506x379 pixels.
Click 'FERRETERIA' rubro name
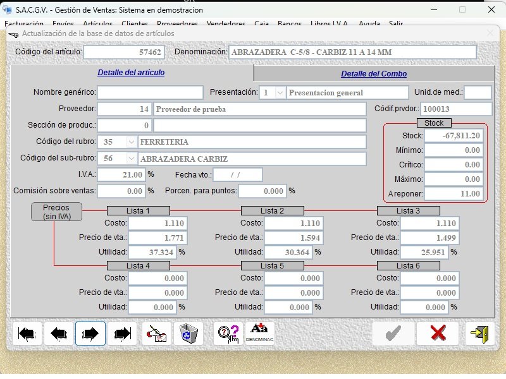252,141
